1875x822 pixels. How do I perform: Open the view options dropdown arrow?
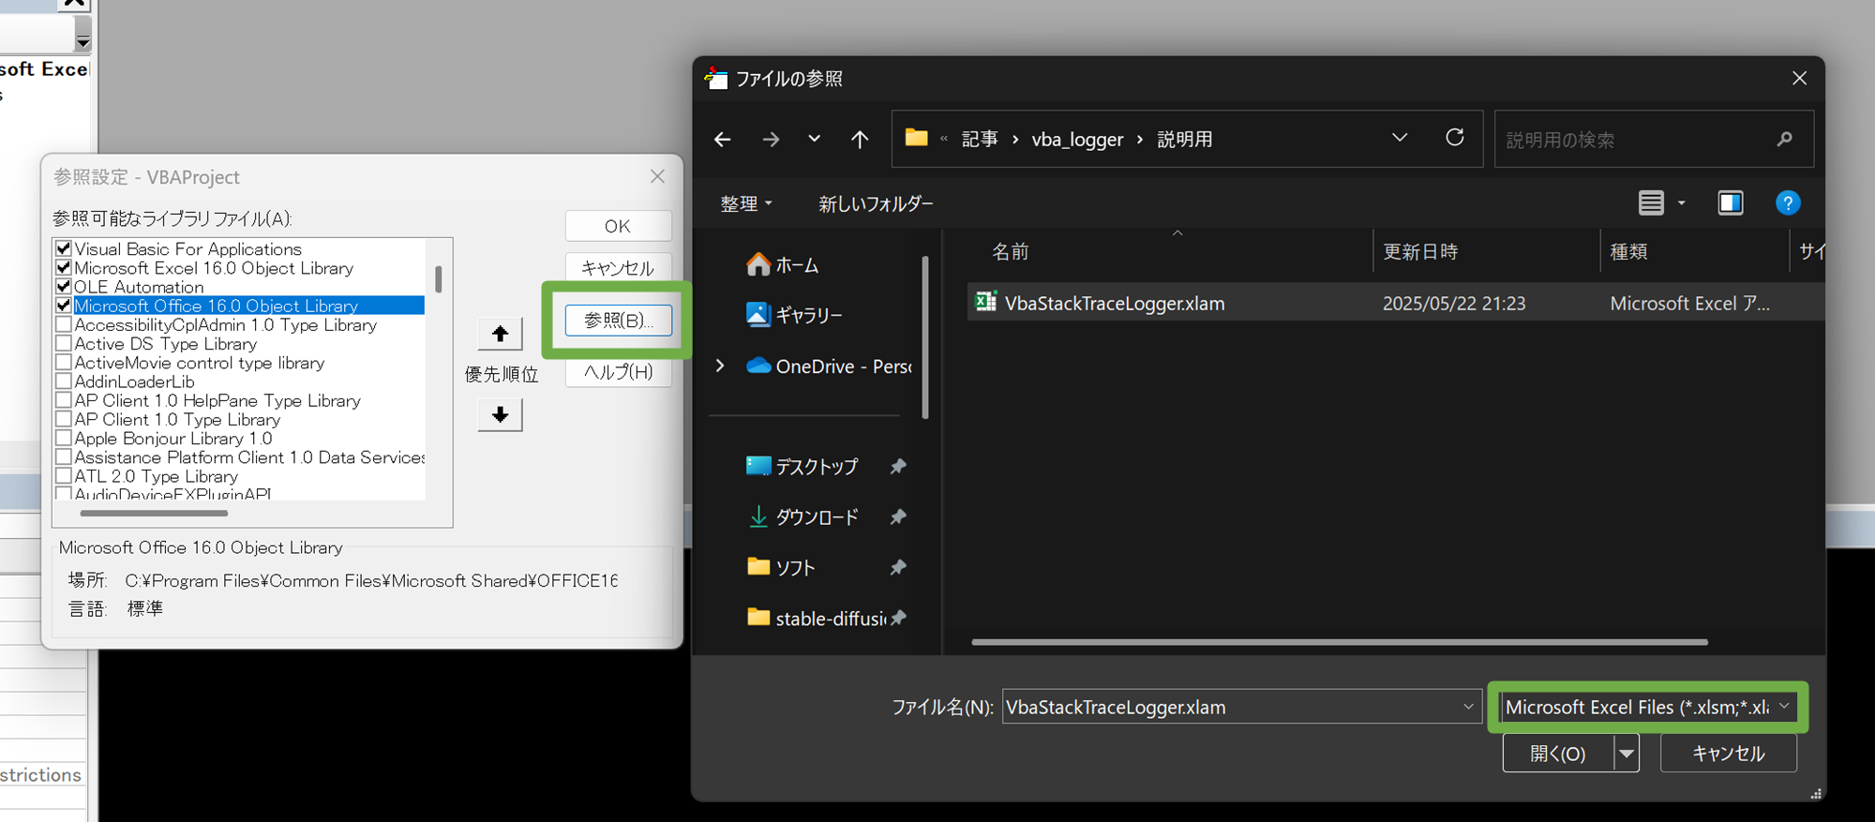coord(1682,202)
